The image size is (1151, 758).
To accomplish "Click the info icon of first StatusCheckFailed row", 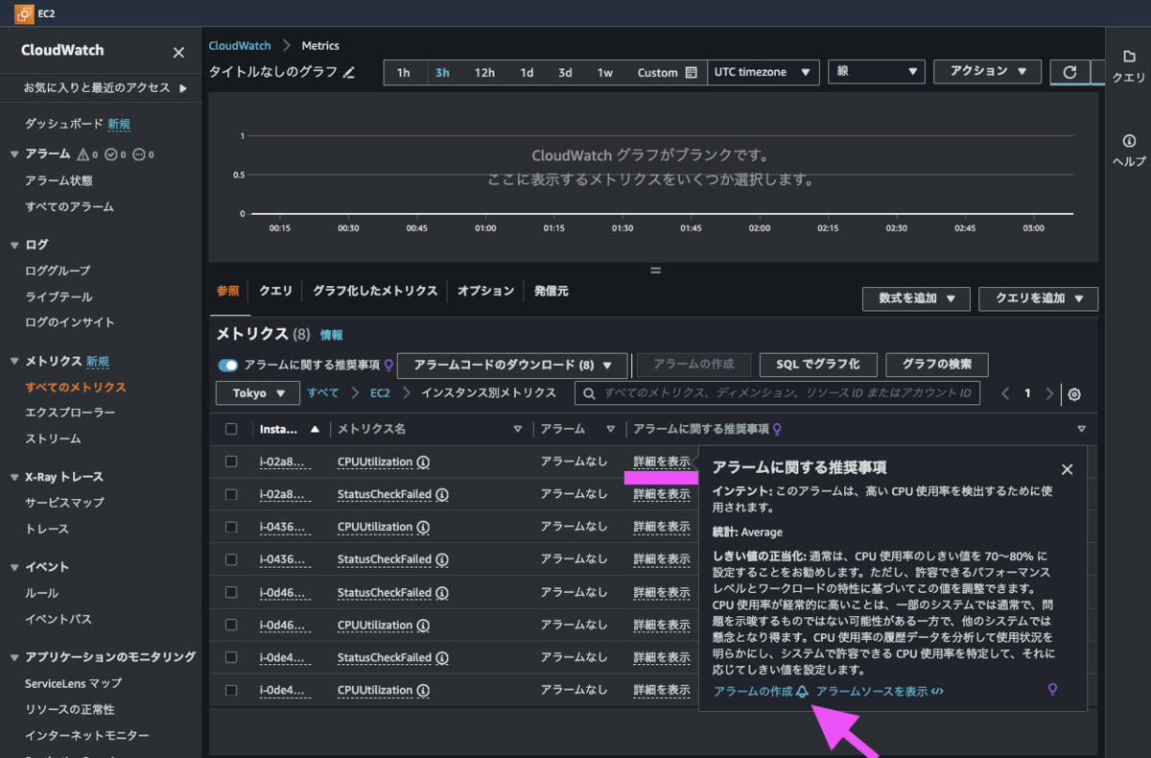I will (x=442, y=494).
